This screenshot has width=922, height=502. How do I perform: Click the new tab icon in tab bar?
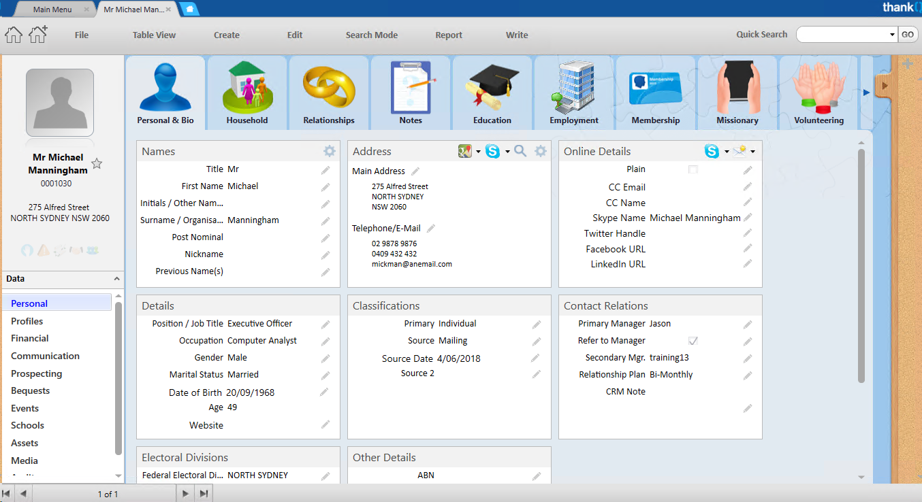189,10
